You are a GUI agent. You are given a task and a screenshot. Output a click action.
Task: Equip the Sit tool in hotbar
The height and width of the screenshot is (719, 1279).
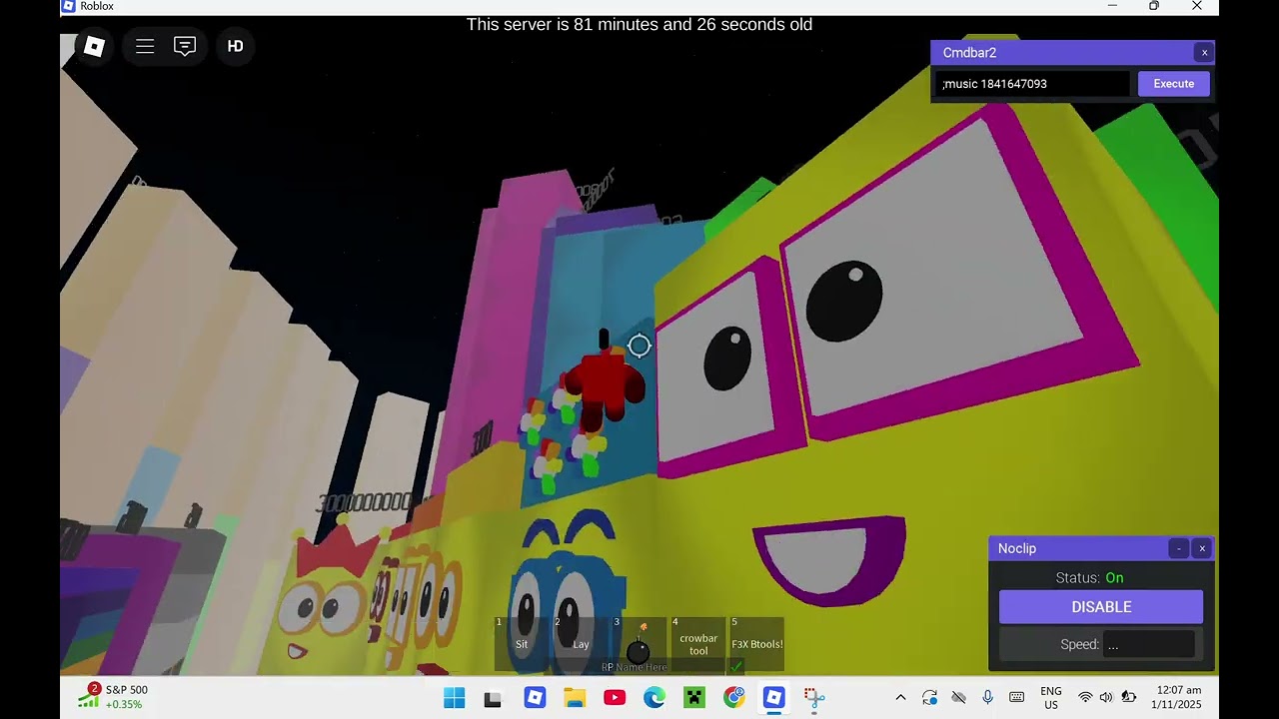522,644
